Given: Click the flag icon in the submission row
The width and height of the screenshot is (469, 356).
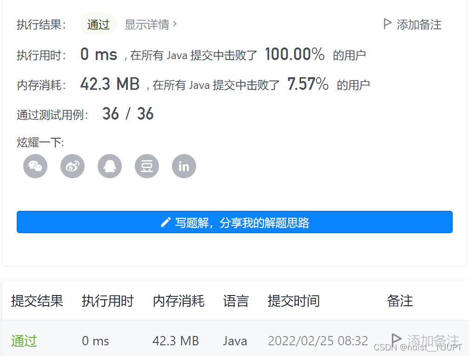Looking at the screenshot, I should (x=396, y=340).
